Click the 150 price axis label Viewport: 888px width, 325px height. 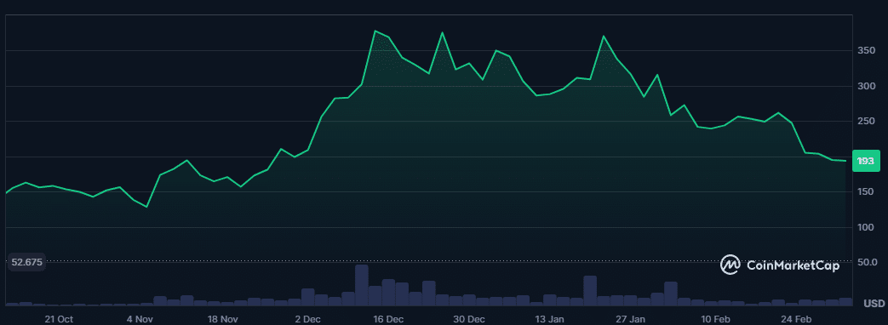865,192
